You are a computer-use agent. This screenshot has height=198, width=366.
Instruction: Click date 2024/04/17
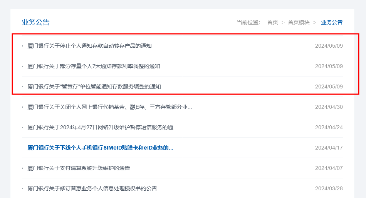(329, 148)
